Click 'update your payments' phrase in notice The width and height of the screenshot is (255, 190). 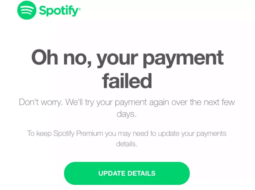click(192, 133)
